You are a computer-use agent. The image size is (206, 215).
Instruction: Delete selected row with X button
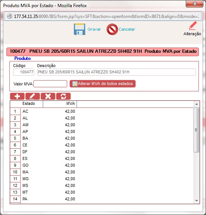click(x=48, y=96)
